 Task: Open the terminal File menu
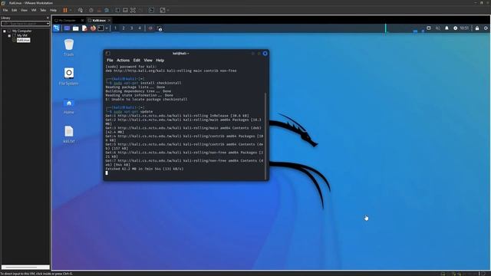110,60
